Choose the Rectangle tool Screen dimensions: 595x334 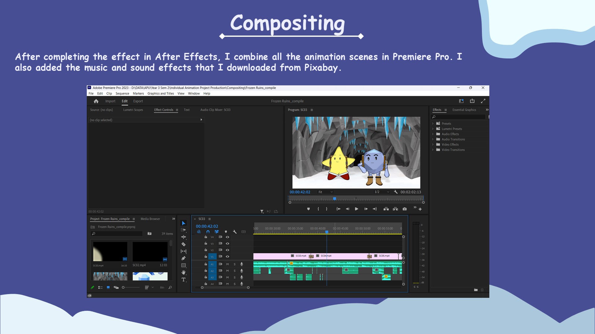point(183,265)
